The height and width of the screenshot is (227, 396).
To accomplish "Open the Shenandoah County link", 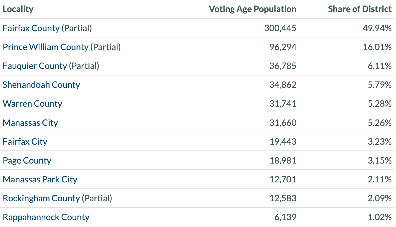I will pyautogui.click(x=41, y=85).
